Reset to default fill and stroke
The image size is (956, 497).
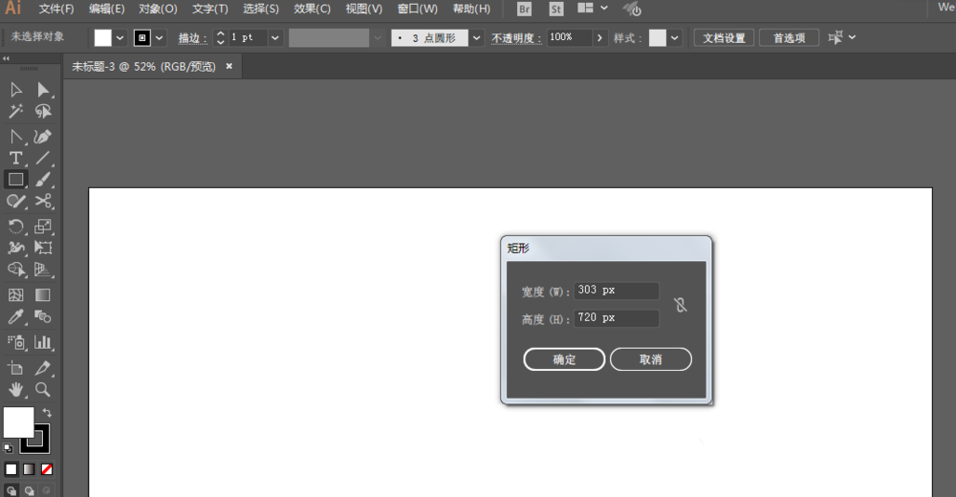[x=8, y=448]
